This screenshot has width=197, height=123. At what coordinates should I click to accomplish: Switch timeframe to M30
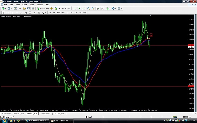[x=63, y=13]
